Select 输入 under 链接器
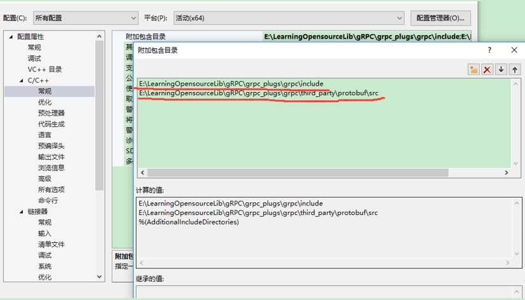The height and width of the screenshot is (300, 525). 44,233
